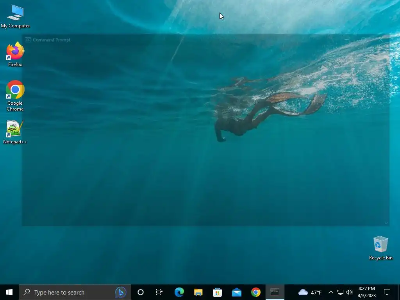
Task: Open the Recycle Bin
Action: click(x=380, y=248)
